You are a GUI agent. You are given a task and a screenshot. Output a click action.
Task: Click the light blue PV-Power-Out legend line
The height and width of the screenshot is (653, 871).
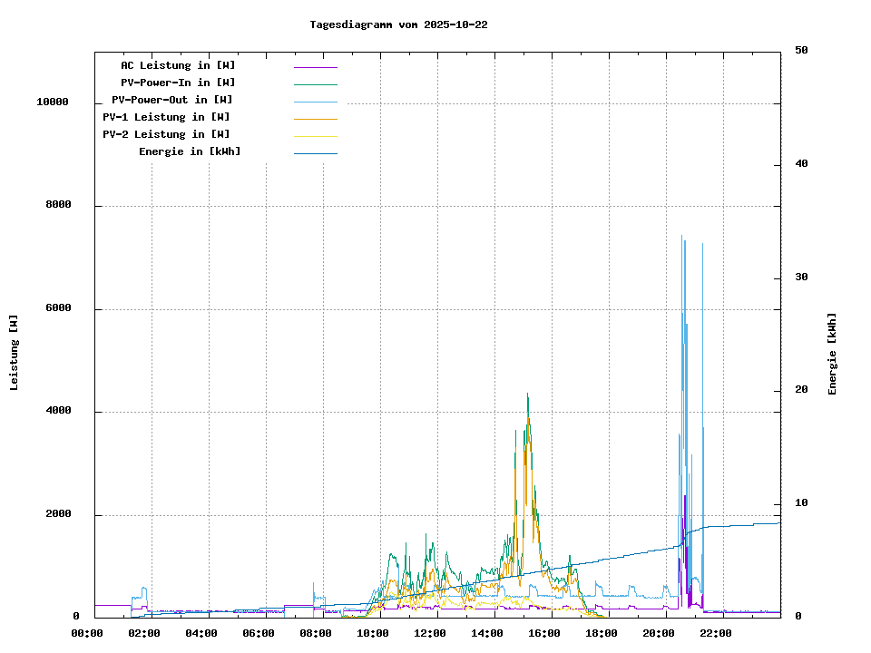315,102
